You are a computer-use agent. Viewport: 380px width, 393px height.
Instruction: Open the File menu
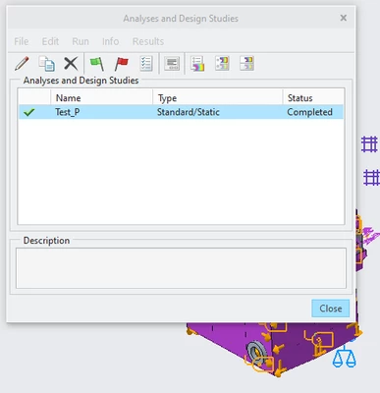click(x=22, y=41)
